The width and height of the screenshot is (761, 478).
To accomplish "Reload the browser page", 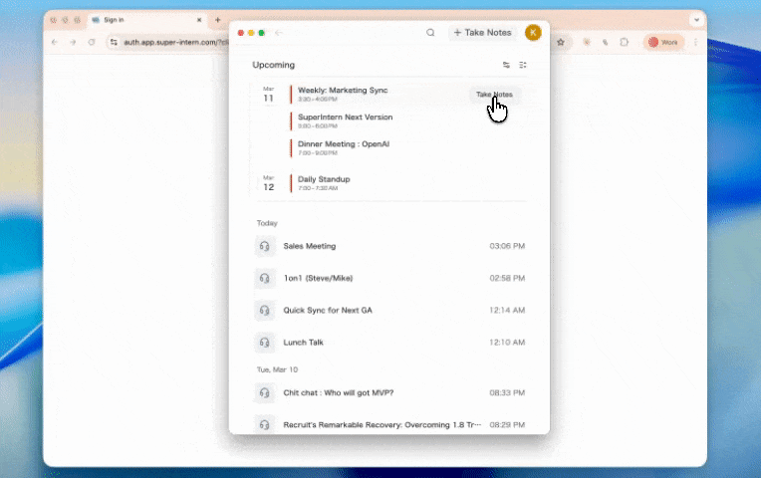I will click(92, 42).
